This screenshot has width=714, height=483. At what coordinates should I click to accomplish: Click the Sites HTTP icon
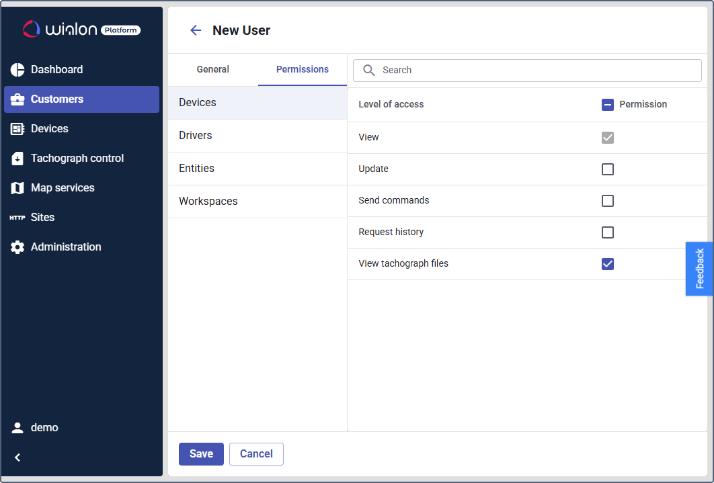tap(17, 218)
